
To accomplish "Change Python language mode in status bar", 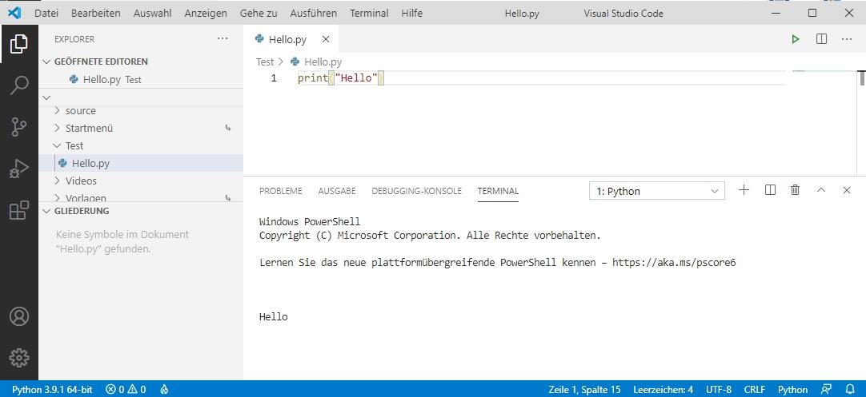I will click(x=792, y=389).
